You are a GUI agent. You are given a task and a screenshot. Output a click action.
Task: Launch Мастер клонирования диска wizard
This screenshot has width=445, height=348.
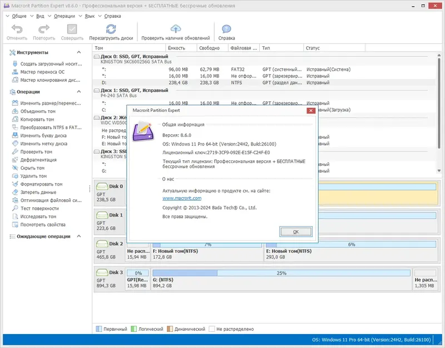point(47,80)
